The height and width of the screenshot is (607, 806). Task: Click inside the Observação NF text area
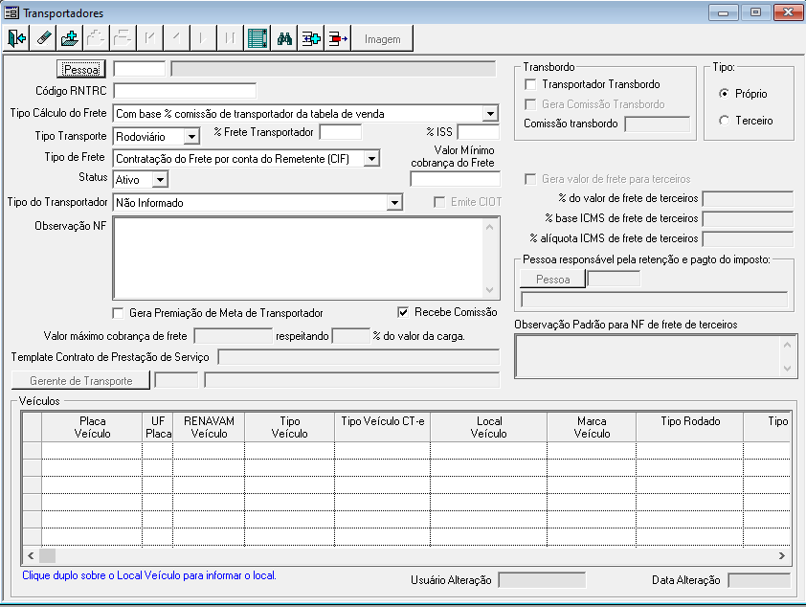[x=299, y=258]
